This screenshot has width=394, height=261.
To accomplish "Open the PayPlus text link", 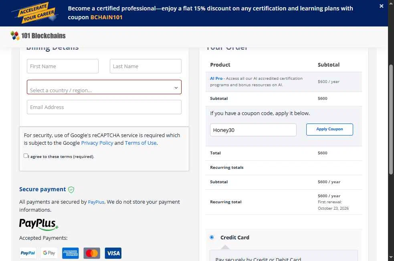I will (x=96, y=202).
